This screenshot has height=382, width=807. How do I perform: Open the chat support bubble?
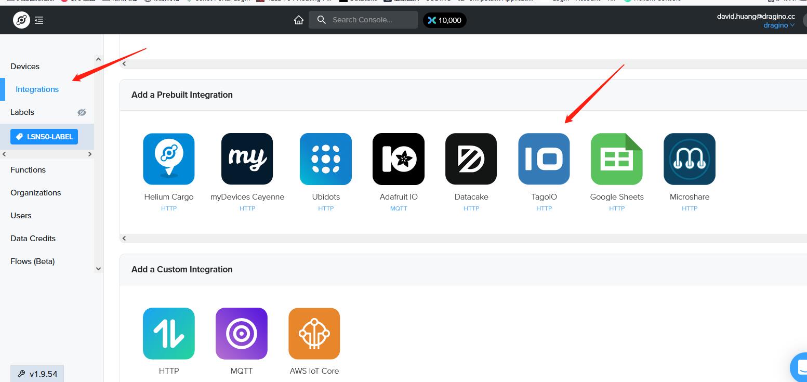799,366
